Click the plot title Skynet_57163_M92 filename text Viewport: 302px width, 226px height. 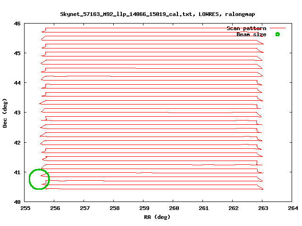(x=157, y=15)
